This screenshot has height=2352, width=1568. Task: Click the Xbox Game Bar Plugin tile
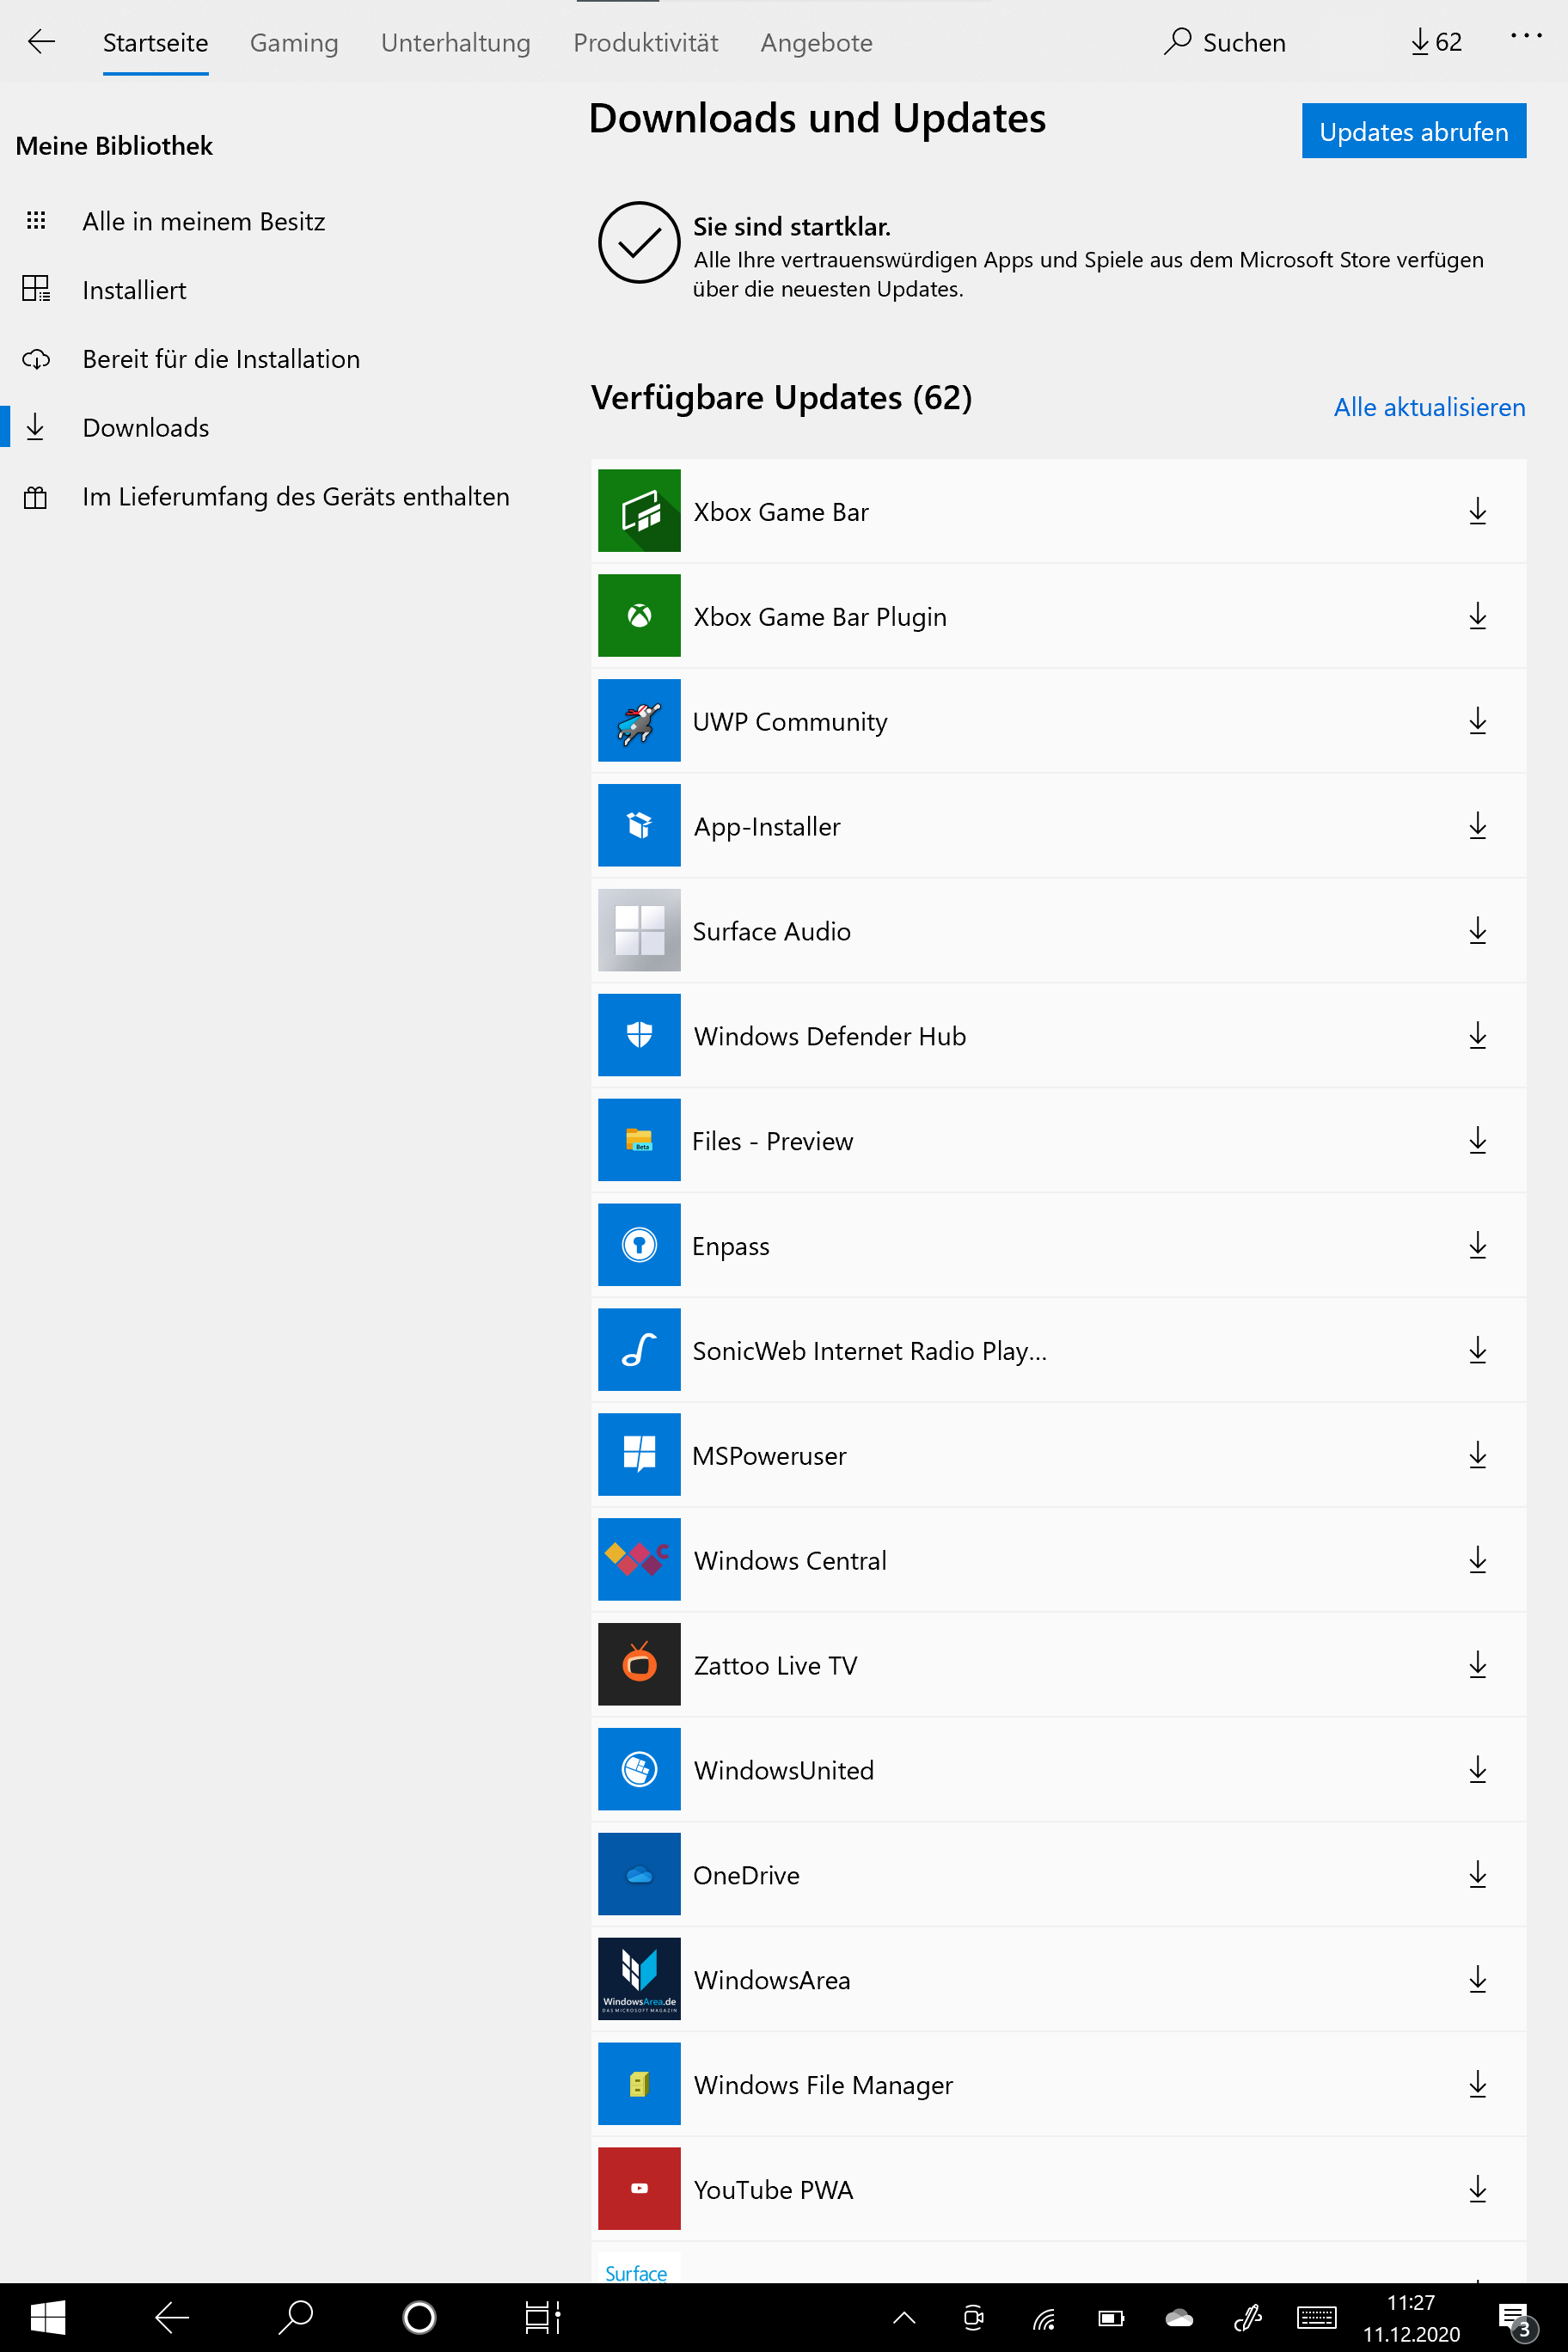(639, 616)
